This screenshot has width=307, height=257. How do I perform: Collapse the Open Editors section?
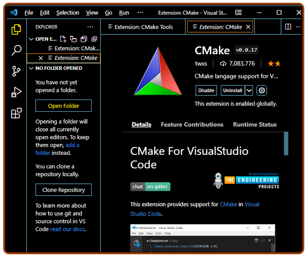coord(31,39)
